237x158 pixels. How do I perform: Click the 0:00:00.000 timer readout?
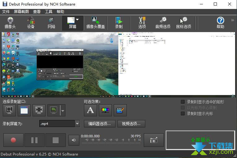(90, 136)
